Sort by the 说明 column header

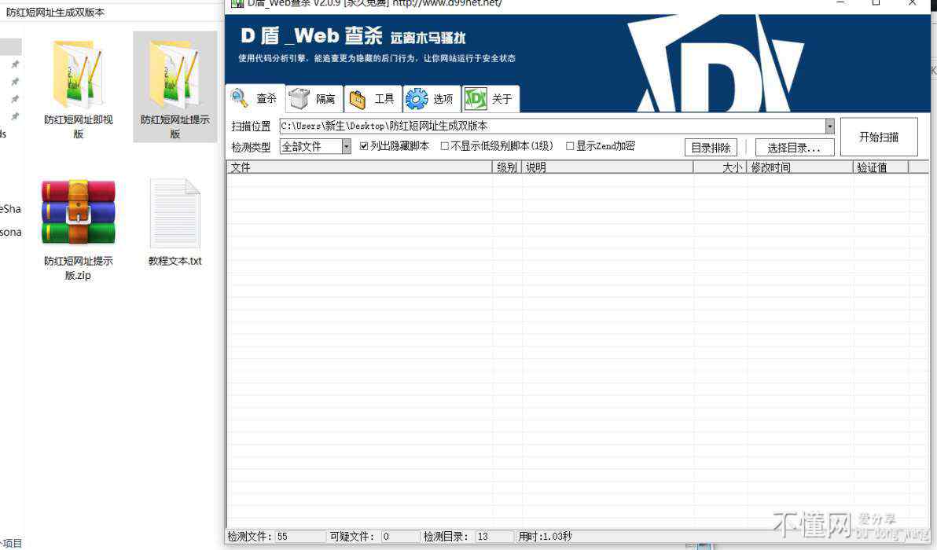tap(608, 167)
